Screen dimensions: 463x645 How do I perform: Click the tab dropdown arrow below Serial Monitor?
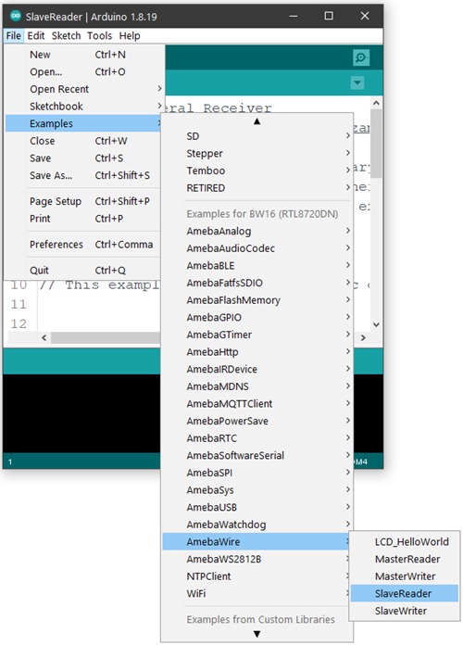pos(357,82)
